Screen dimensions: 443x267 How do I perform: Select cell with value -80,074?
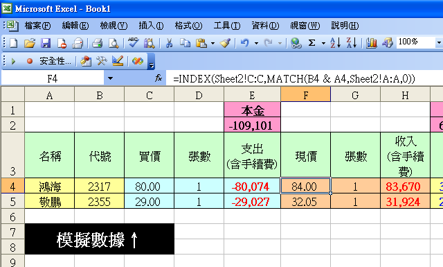(252, 186)
